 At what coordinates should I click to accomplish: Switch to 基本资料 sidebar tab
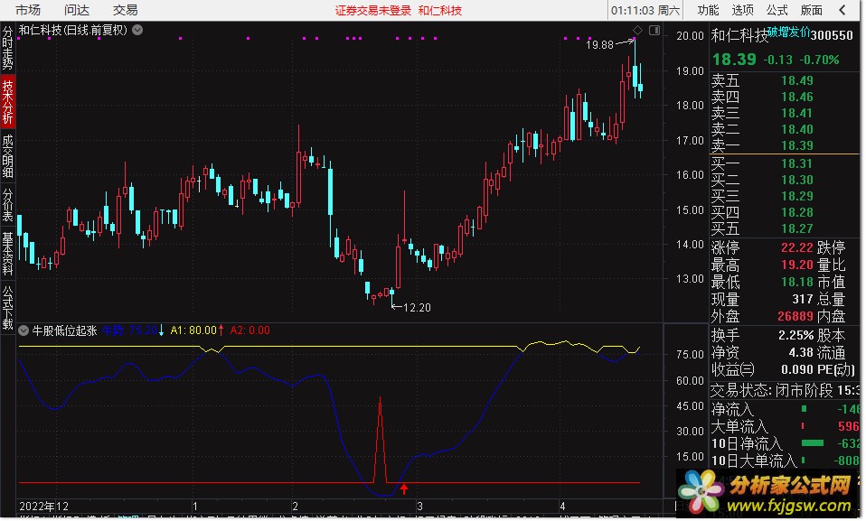click(8, 253)
